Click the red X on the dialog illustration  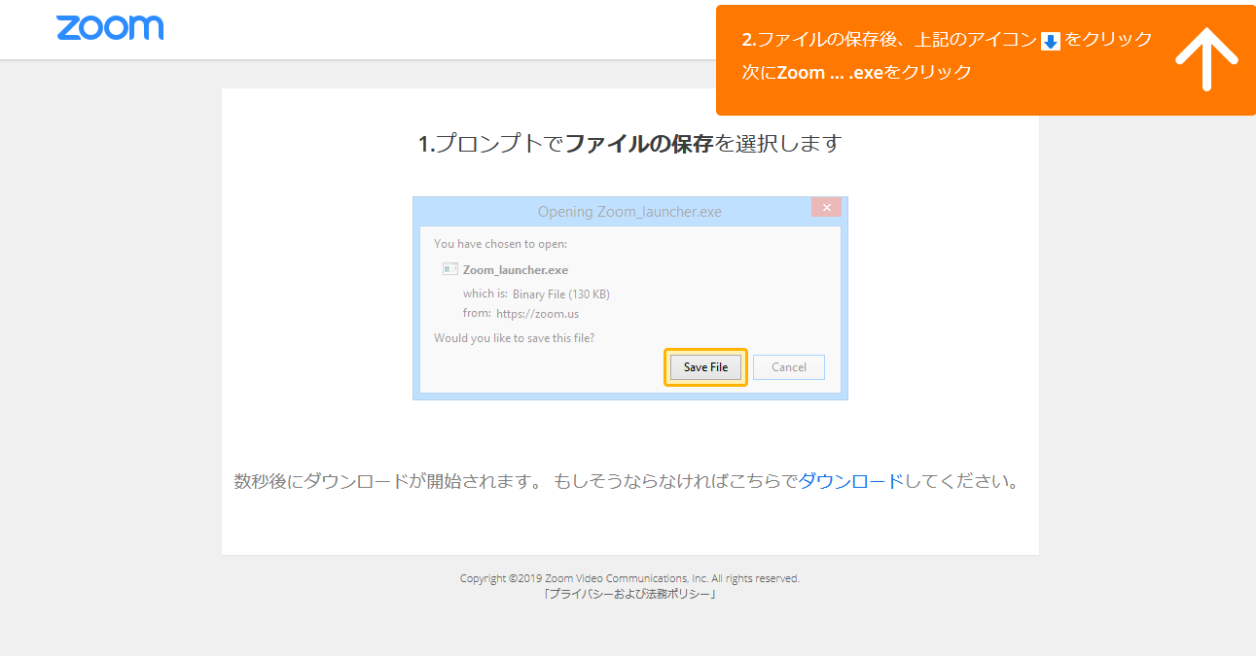pos(826,208)
